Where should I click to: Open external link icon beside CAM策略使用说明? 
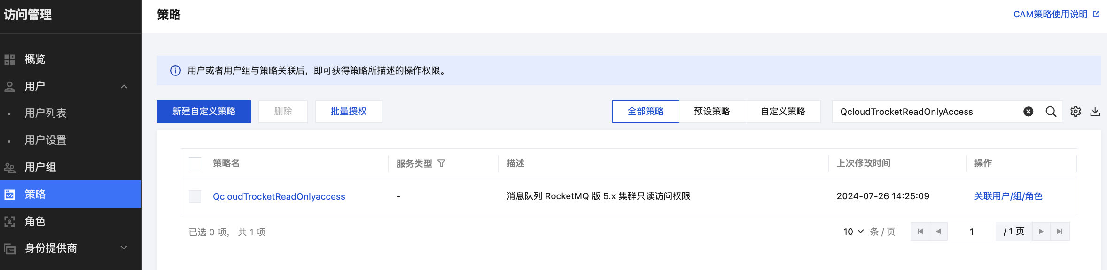(x=1096, y=14)
